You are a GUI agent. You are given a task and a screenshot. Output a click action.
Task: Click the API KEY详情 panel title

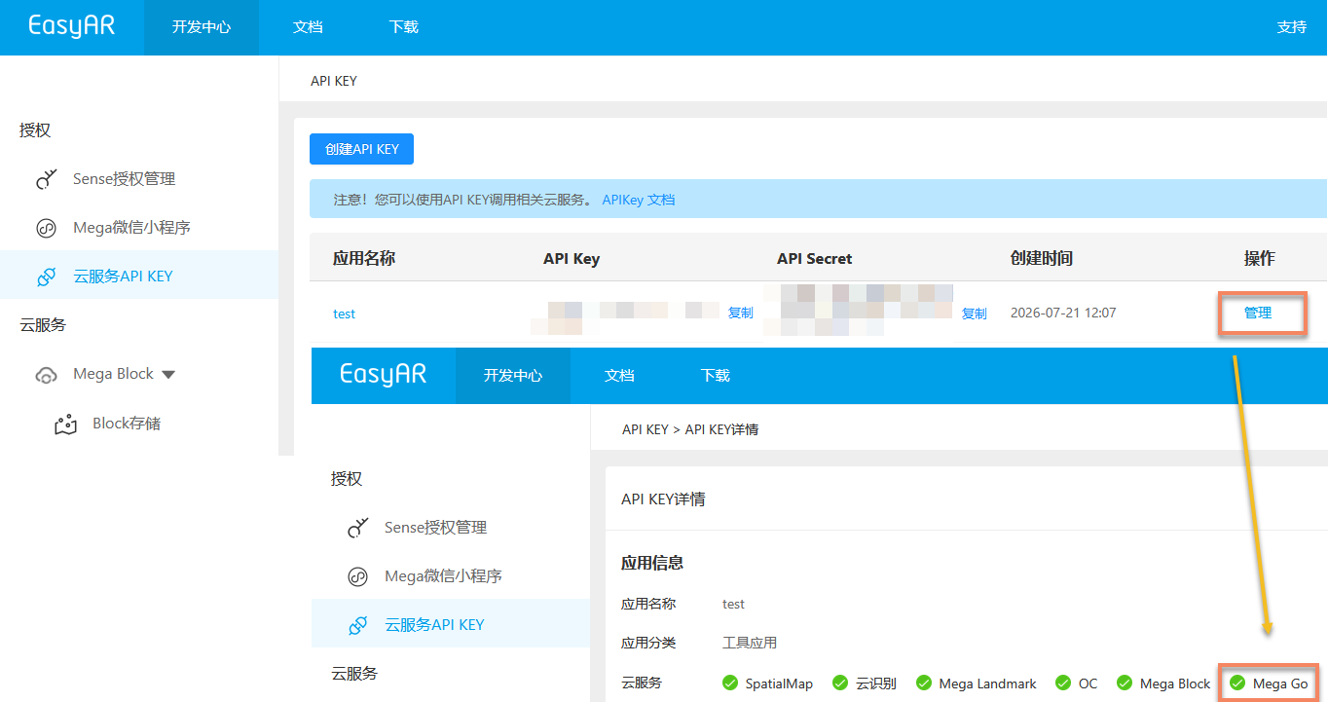pos(664,499)
